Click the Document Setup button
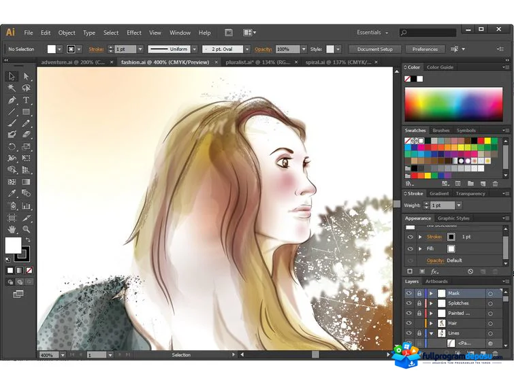Viewport: 514px width, 385px height. coord(374,49)
